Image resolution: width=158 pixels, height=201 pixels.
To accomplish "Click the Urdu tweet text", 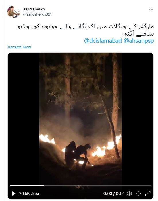I will point(86,30).
